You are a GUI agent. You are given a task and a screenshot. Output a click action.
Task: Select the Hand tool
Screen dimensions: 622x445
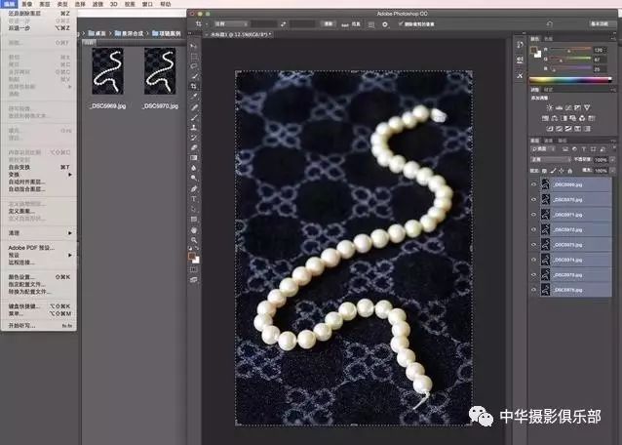195,229
